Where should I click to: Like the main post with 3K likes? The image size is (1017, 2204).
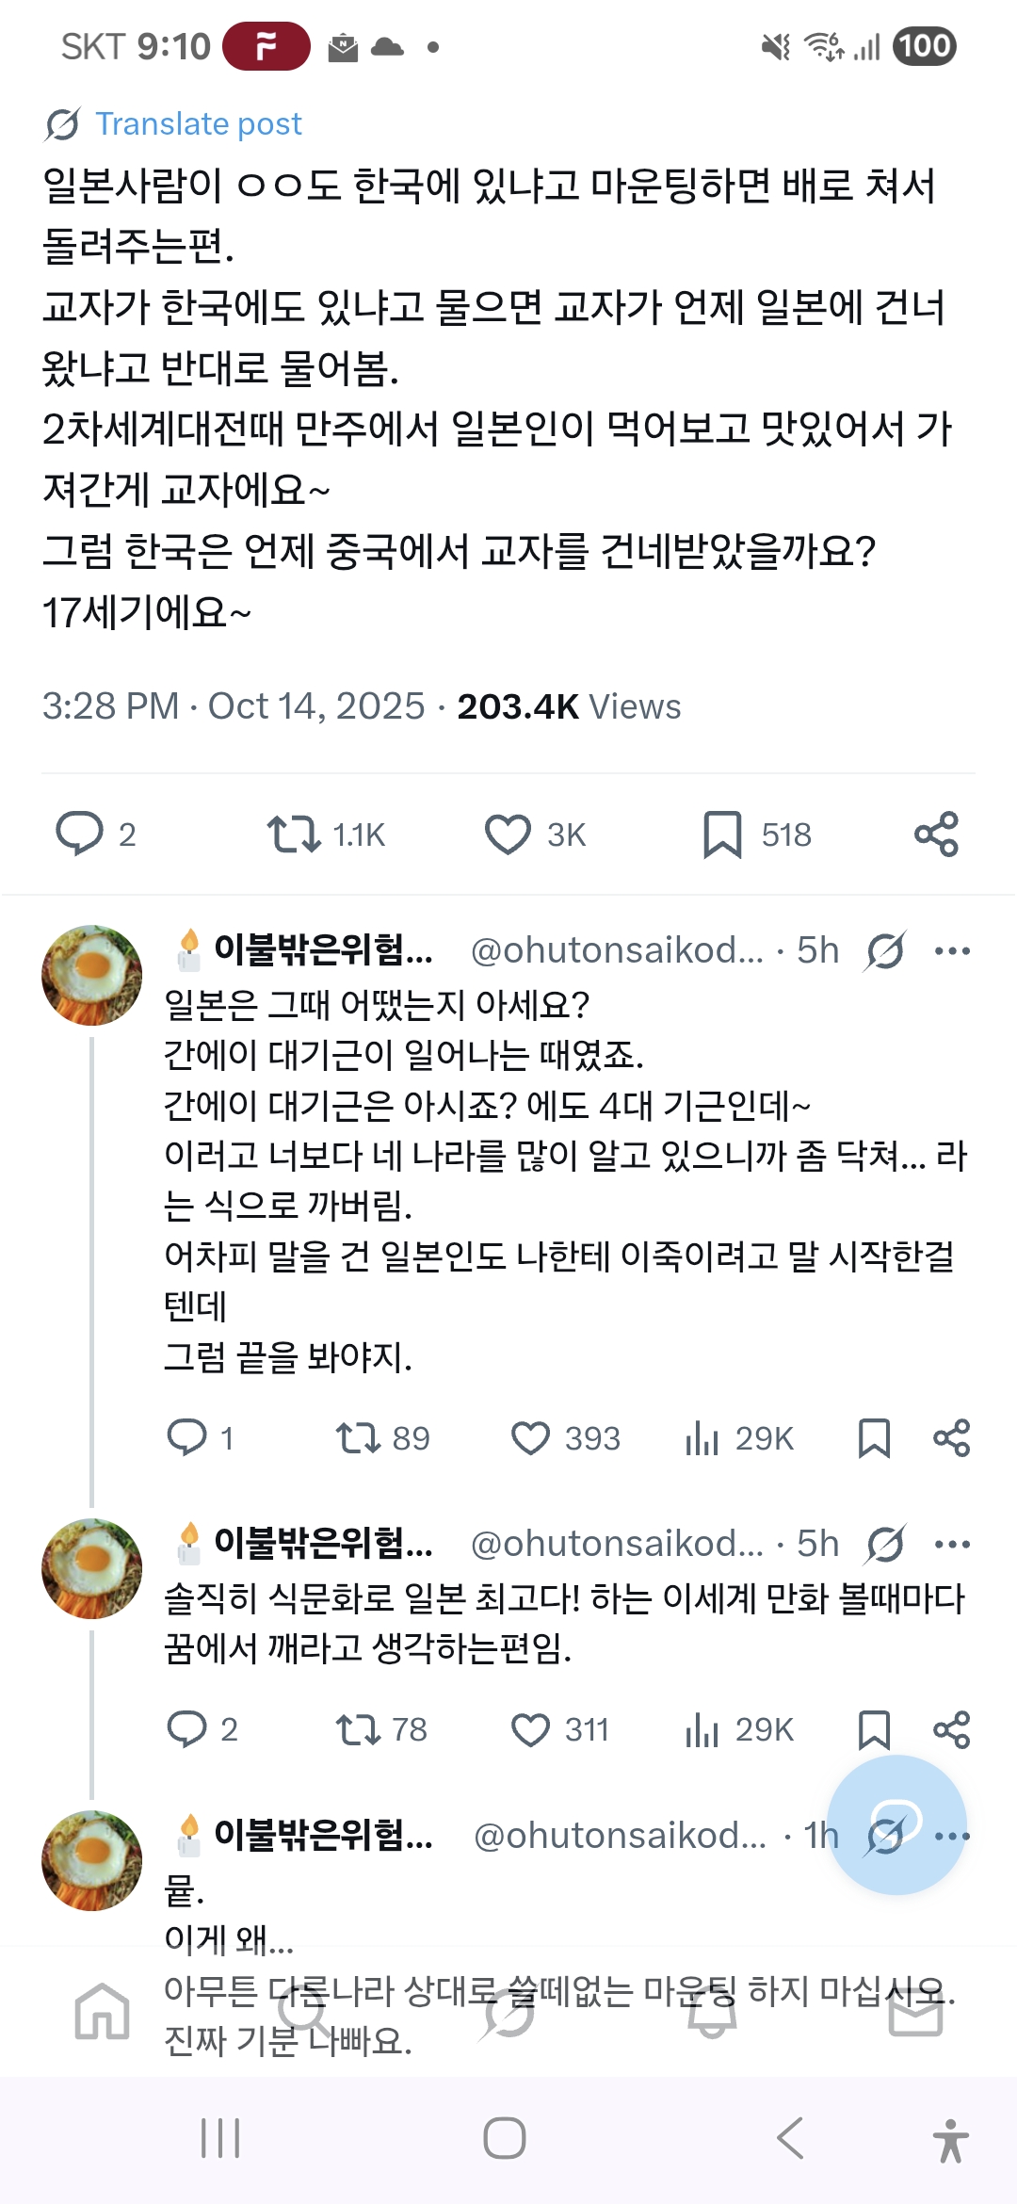508,834
